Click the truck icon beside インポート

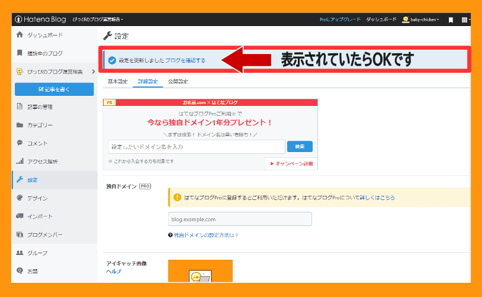click(20, 216)
